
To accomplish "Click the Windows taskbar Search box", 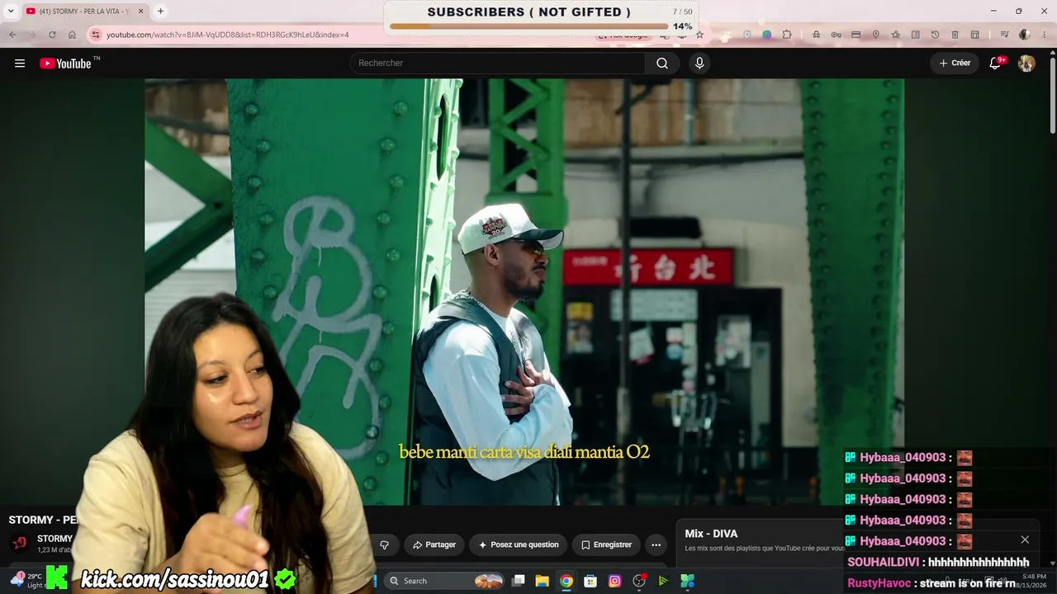I will pyautogui.click(x=446, y=581).
